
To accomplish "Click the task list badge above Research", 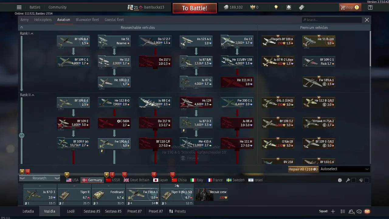I will pyautogui.click(x=27, y=172).
